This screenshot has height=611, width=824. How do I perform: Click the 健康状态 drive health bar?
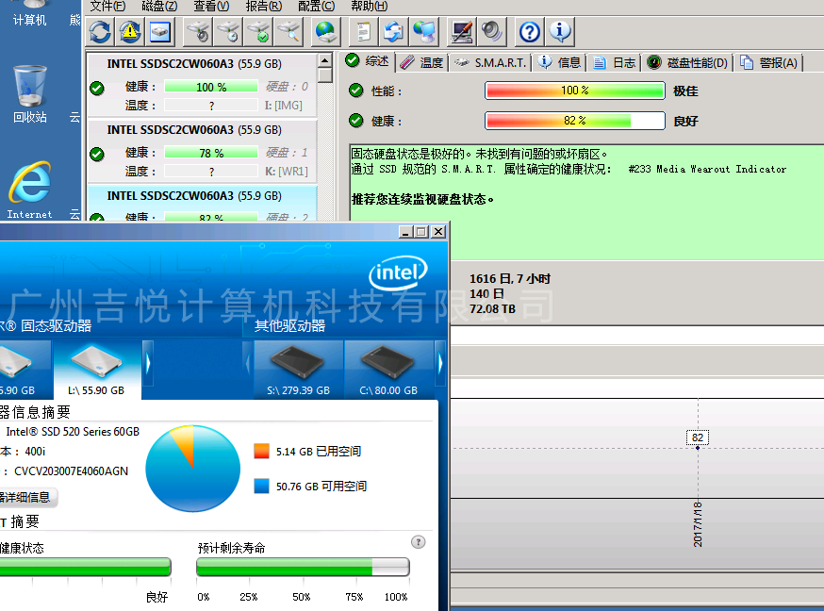(x=85, y=568)
